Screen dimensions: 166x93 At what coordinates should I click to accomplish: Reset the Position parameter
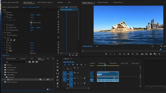58,14
